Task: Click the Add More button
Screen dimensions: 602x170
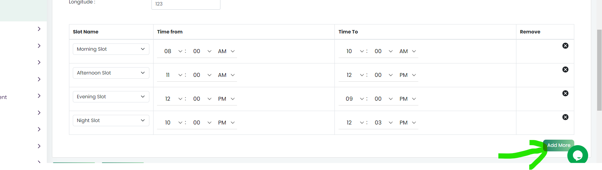Action: click(559, 145)
